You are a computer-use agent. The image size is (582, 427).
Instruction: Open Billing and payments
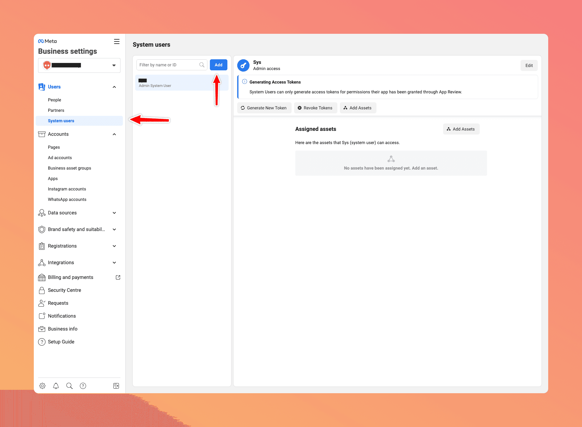point(71,277)
